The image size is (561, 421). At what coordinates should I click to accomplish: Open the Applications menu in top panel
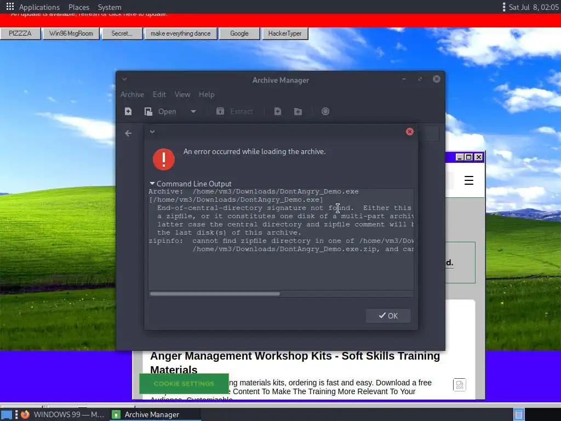click(x=39, y=7)
